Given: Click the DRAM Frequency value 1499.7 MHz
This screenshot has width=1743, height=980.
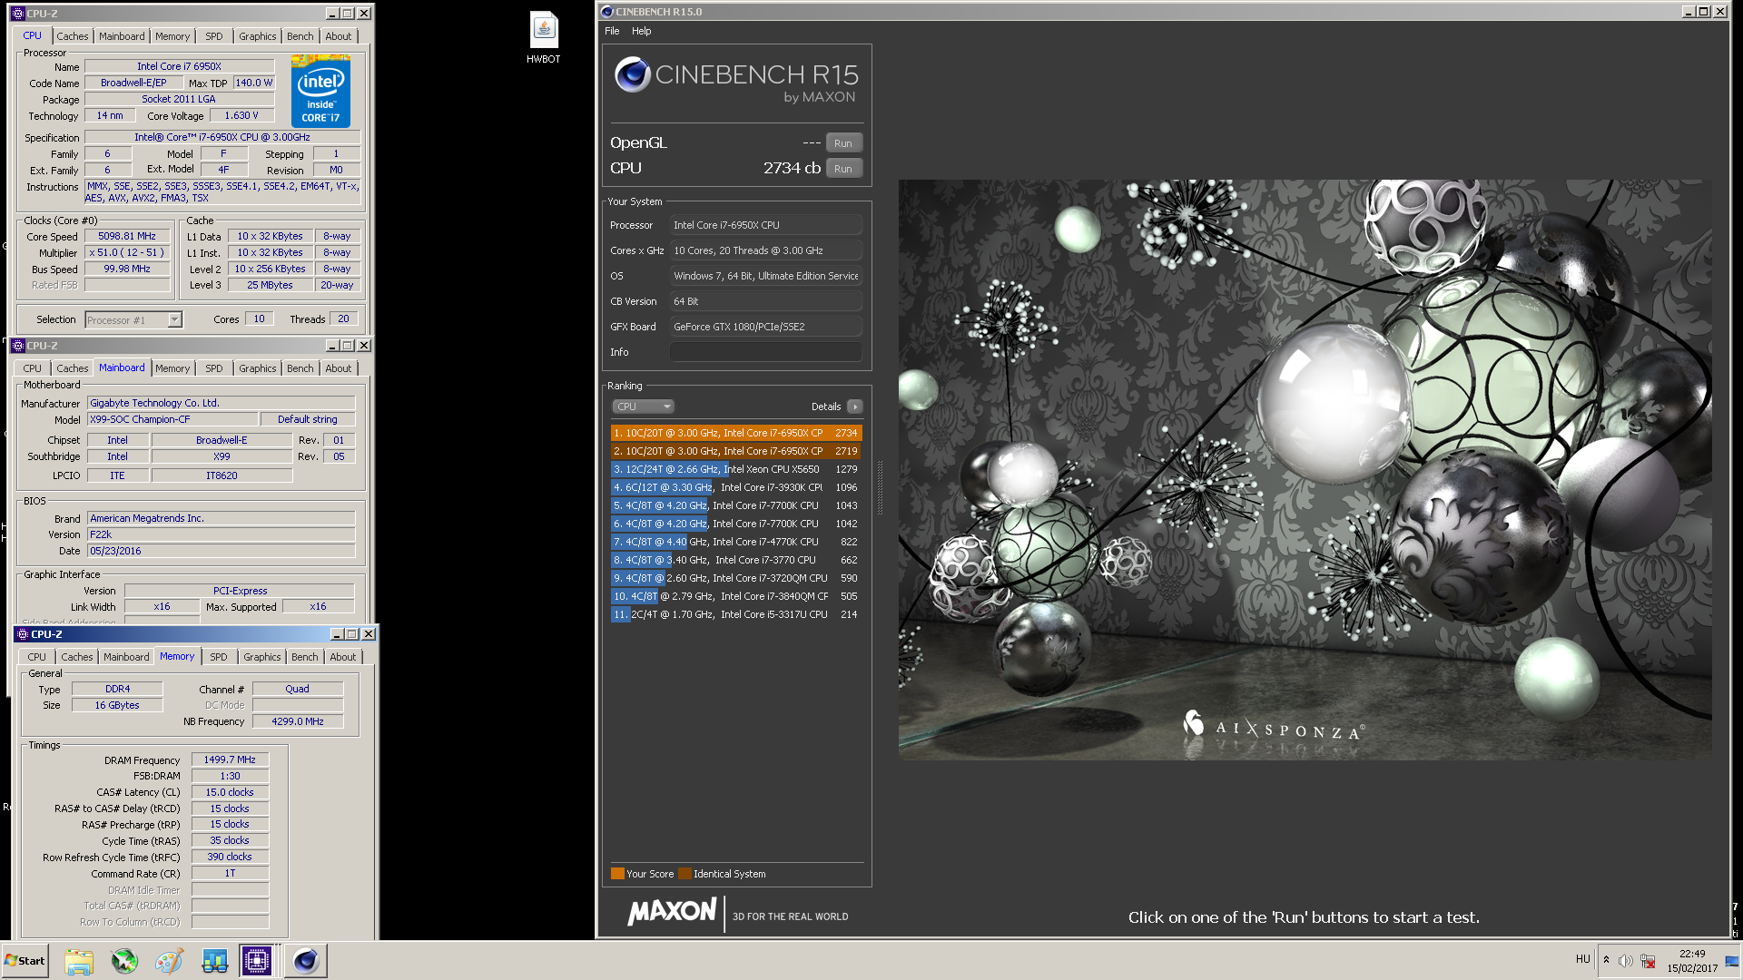Looking at the screenshot, I should pyautogui.click(x=230, y=759).
